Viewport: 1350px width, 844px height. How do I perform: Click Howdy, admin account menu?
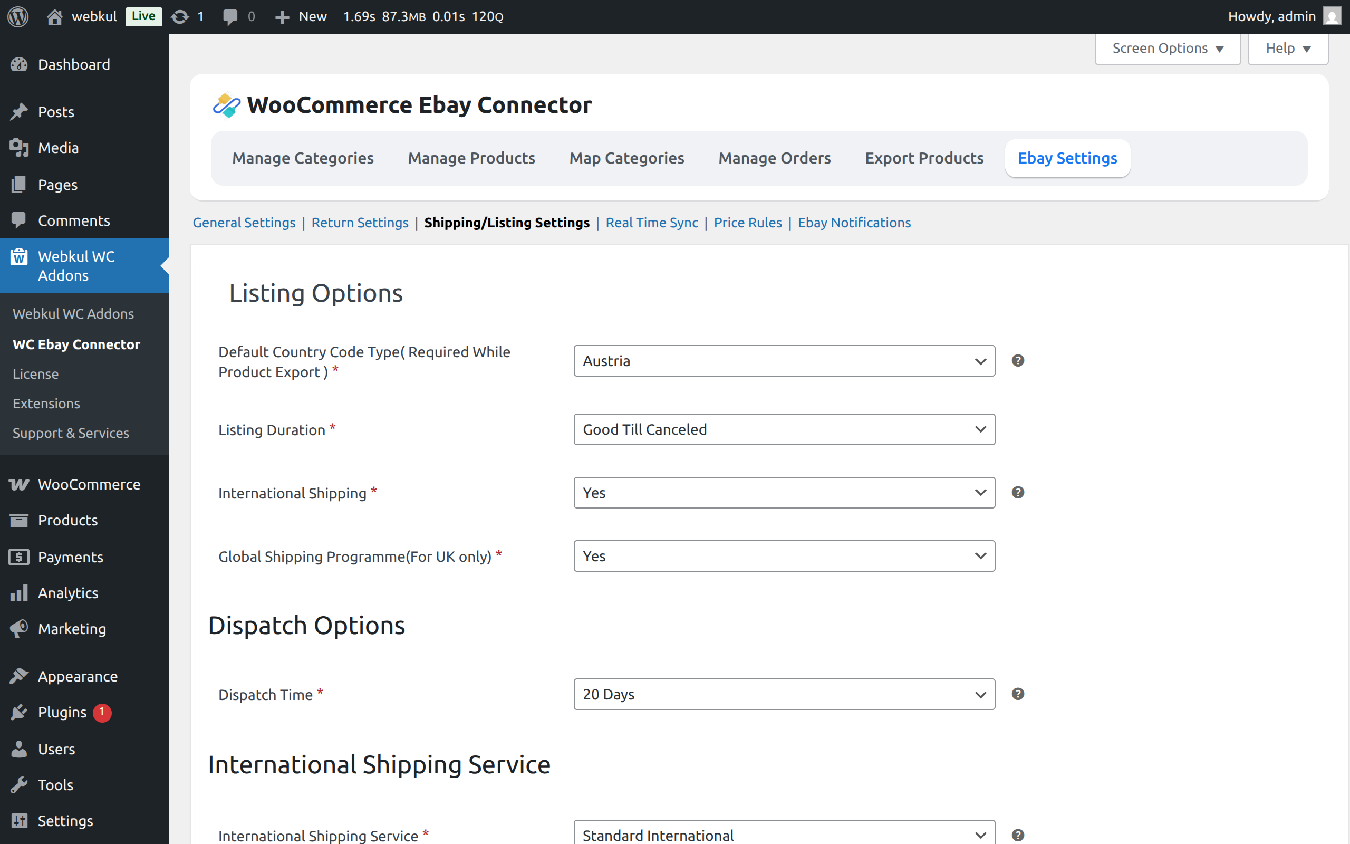point(1284,17)
